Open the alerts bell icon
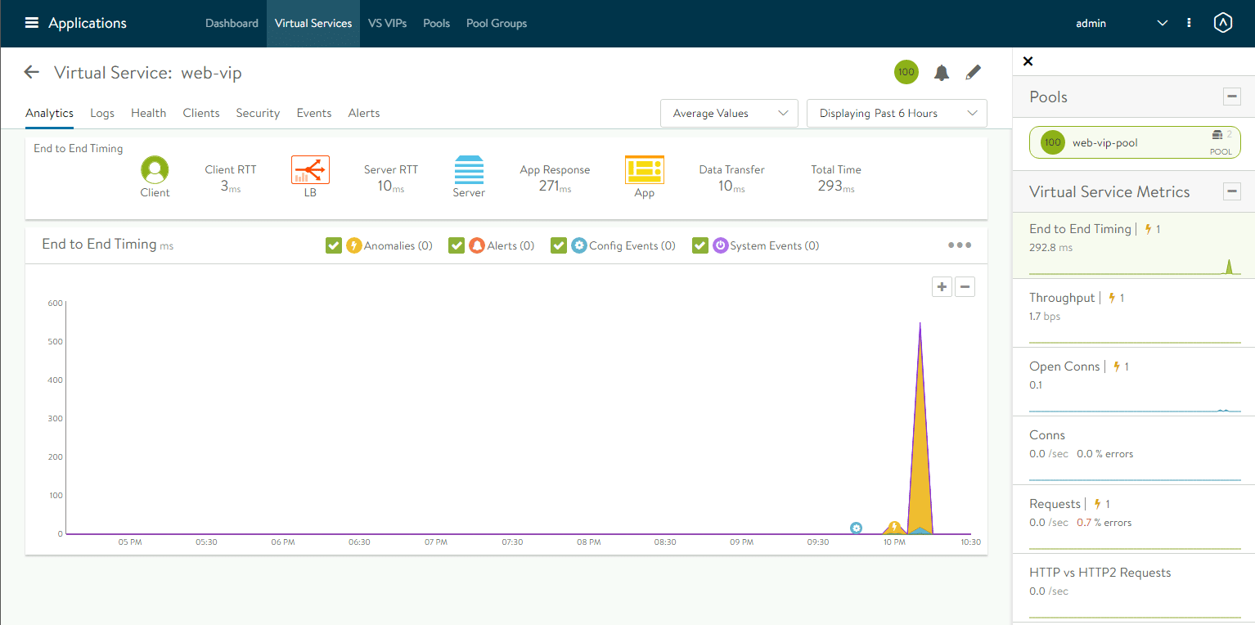The image size is (1255, 625). click(x=941, y=72)
